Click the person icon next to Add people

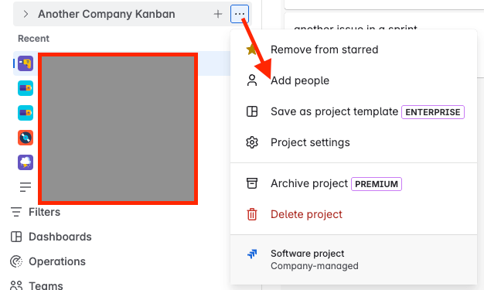(252, 80)
